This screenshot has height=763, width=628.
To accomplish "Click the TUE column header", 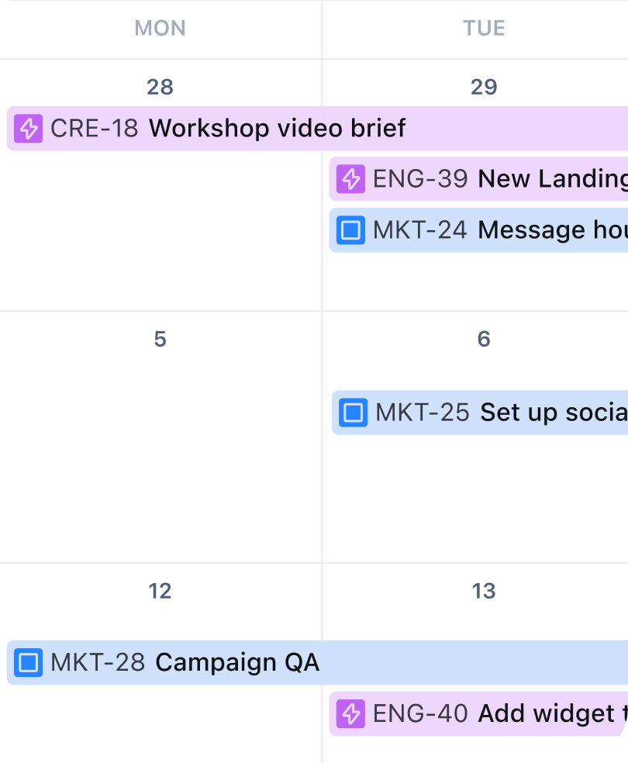I will (x=484, y=29).
